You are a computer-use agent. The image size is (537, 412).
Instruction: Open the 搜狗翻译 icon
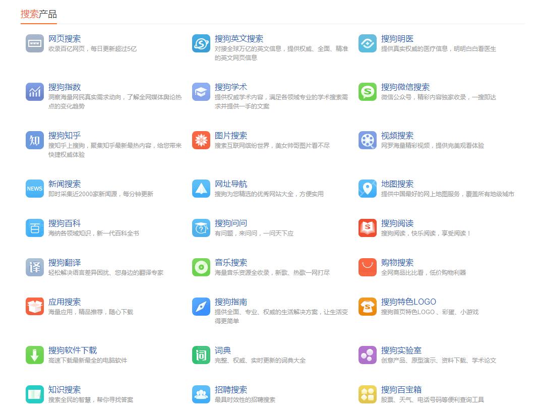point(35,267)
